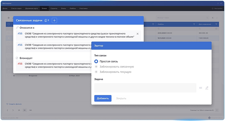
Task: Choose Заблокировать связанную radio option
Action: (96, 67)
